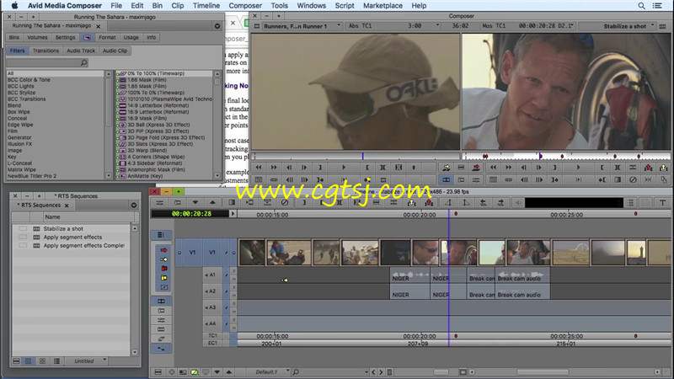Open the macOS Notification Center icon
This screenshot has height=379, width=674.
[x=657, y=6]
